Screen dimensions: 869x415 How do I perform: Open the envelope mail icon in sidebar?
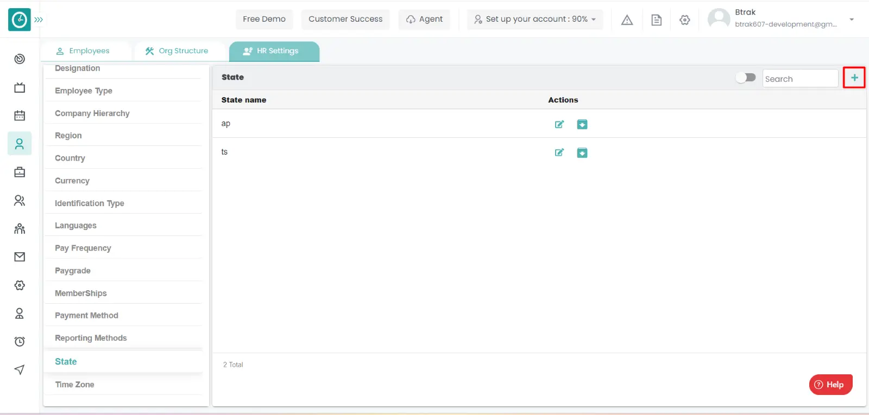coord(20,257)
